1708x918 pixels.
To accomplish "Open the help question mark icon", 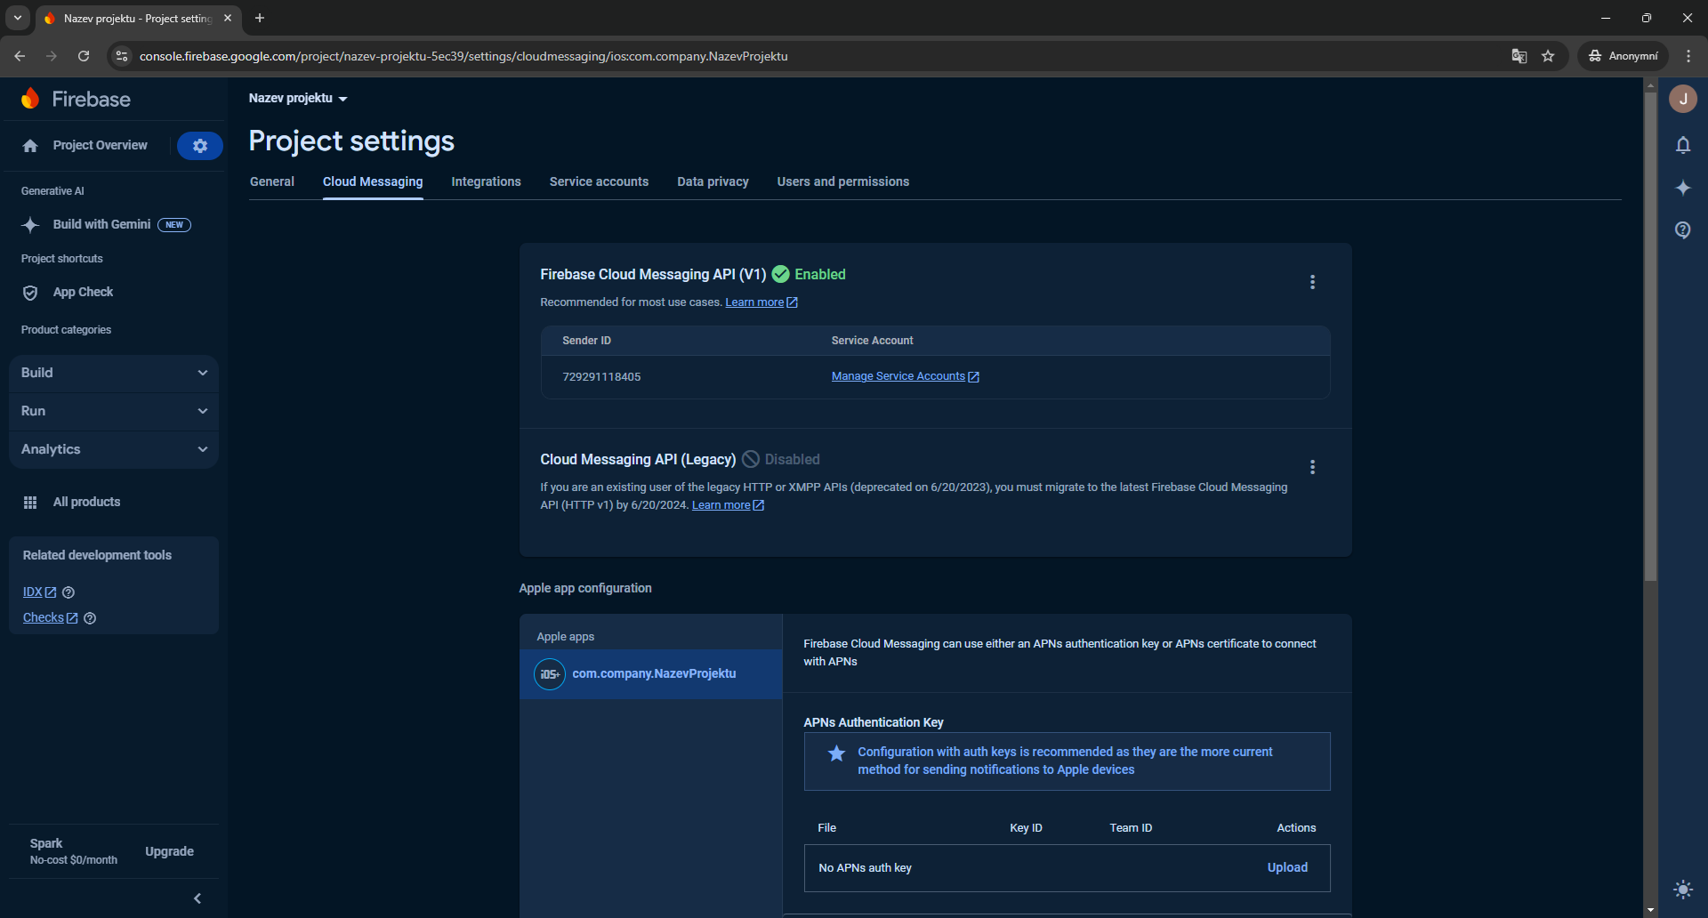I will [x=1682, y=230].
